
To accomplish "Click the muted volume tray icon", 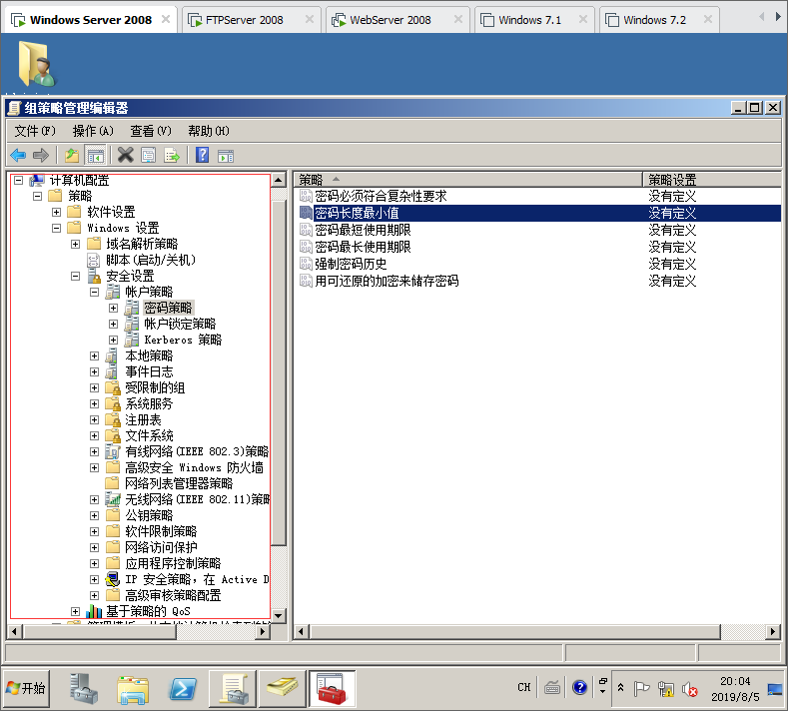I will coord(689,689).
